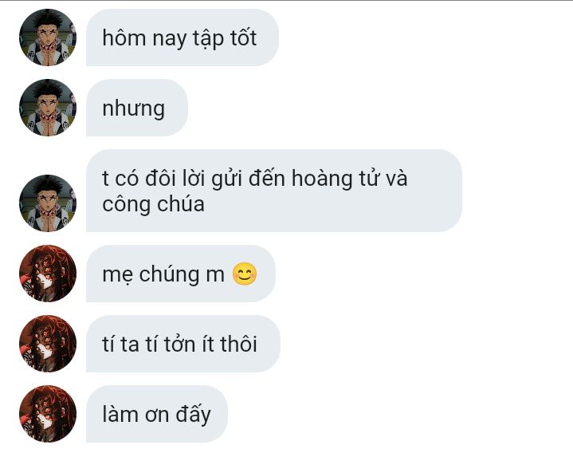Select the 'tí ta tí tởn ít thôi' bubble
Screen dimensions: 573x449
[x=183, y=344]
